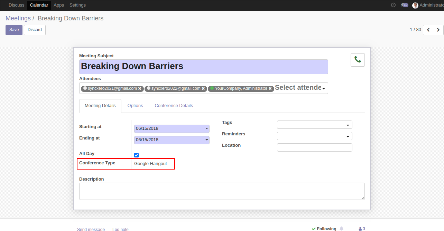Image resolution: width=444 pixels, height=231 pixels.
Task: Open the activities clock icon
Action: tap(393, 5)
